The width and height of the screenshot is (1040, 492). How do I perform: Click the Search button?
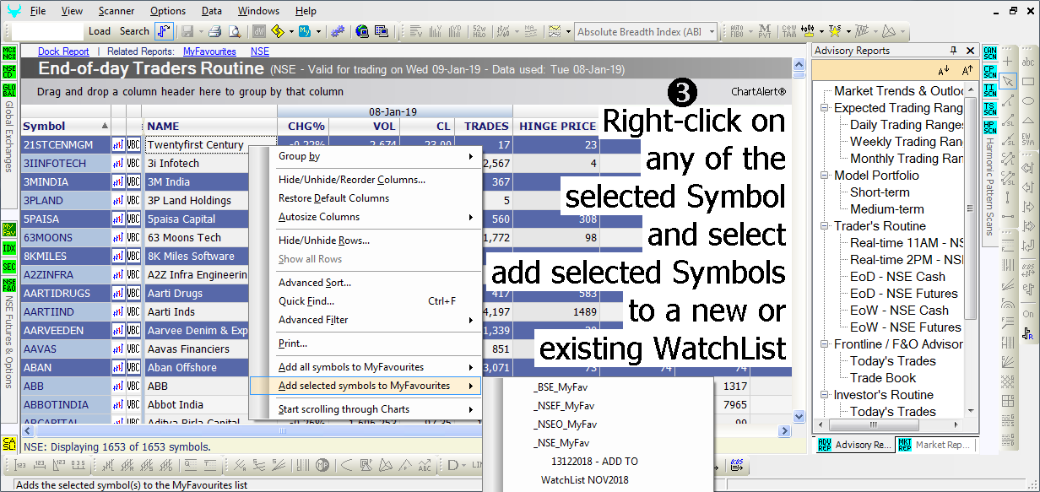tap(134, 31)
